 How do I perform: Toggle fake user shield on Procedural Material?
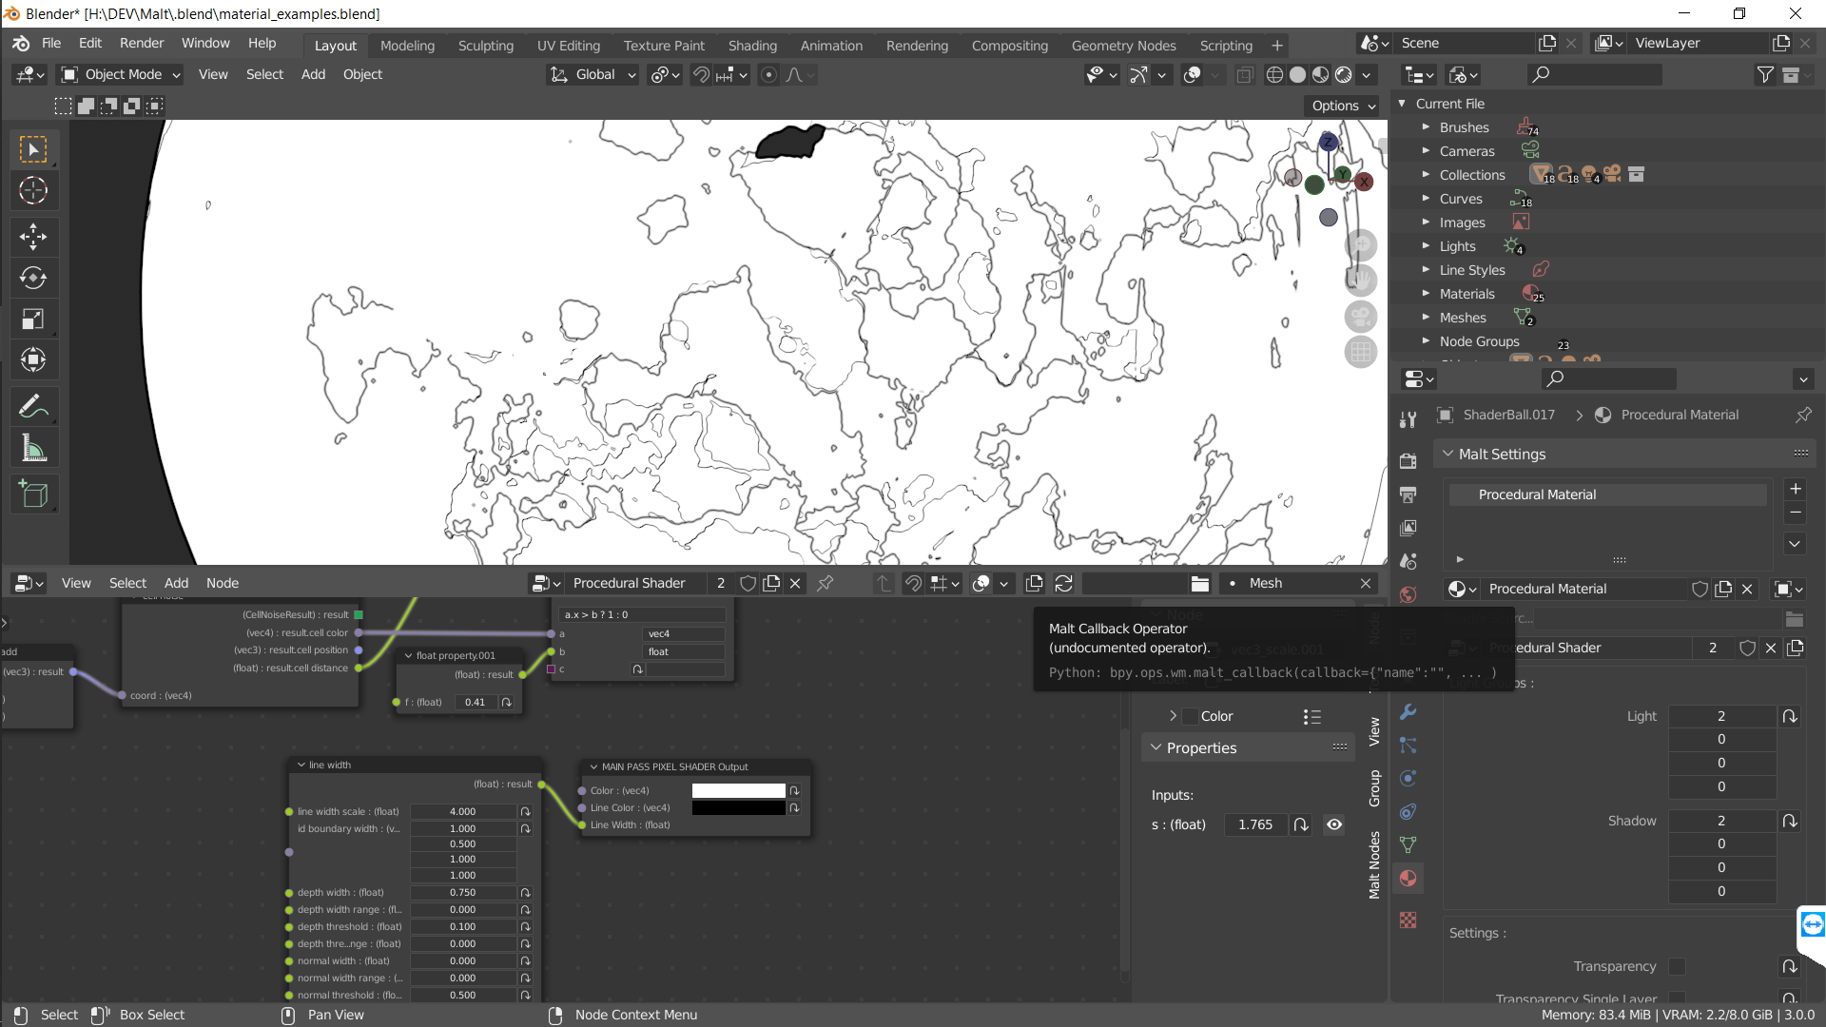pyautogui.click(x=1700, y=589)
